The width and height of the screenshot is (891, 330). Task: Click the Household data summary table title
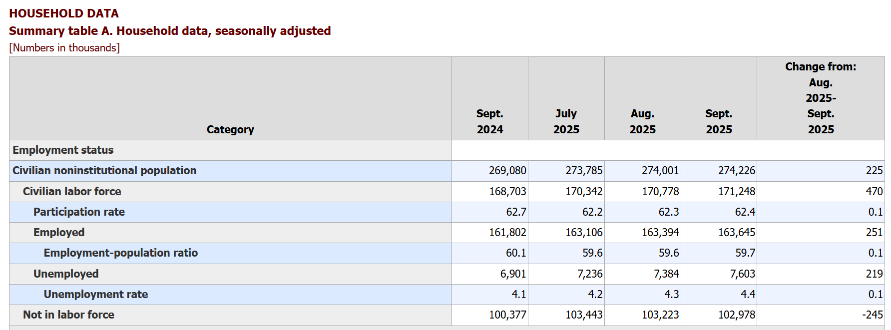tap(170, 31)
